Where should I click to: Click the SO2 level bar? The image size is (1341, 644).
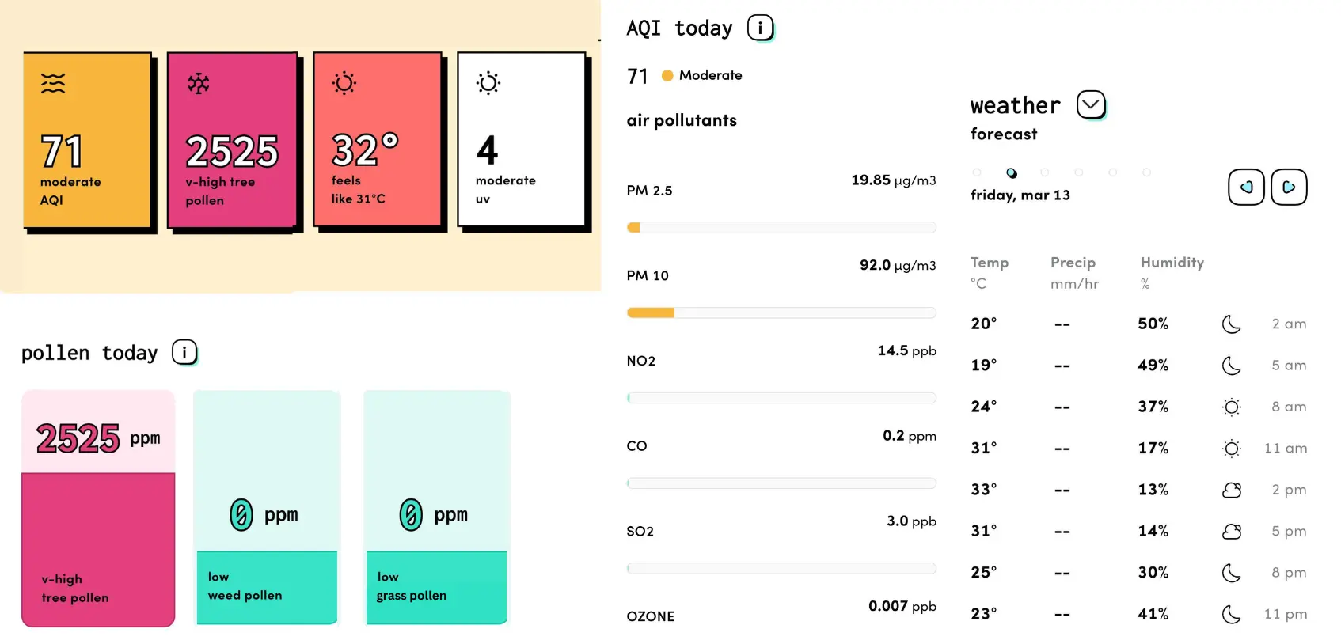(x=781, y=569)
